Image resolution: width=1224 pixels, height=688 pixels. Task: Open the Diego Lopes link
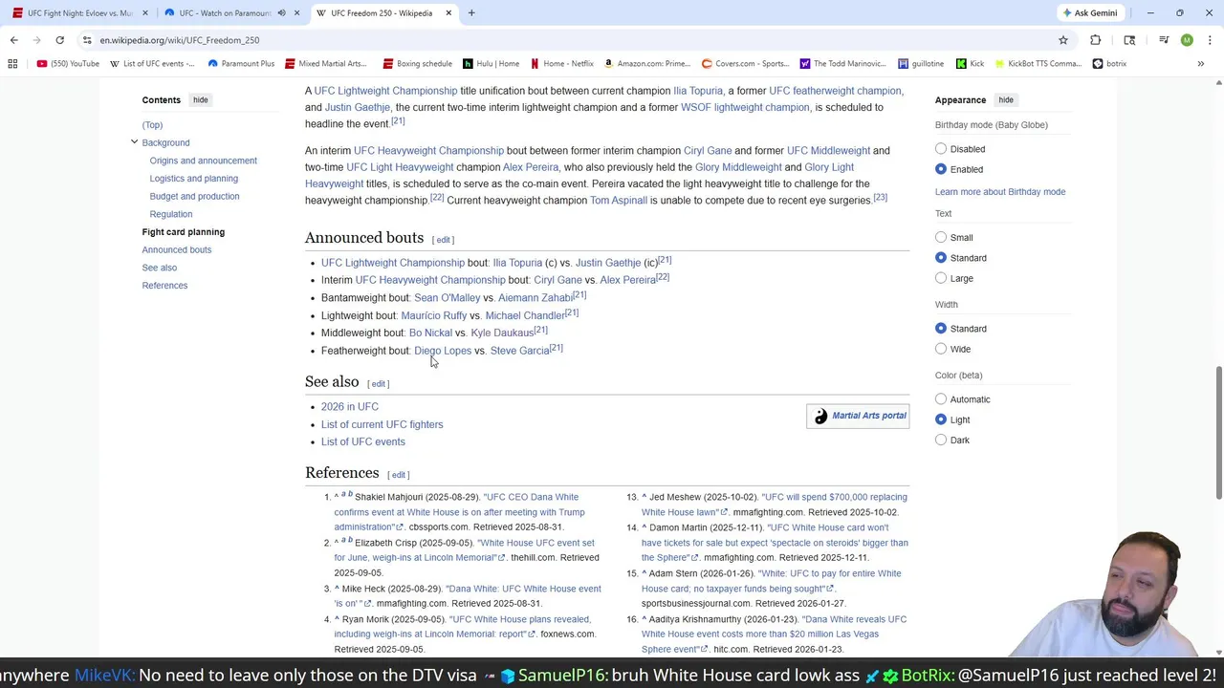443,351
